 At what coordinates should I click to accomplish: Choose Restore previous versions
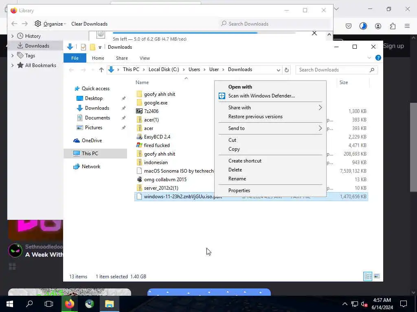pyautogui.click(x=255, y=117)
